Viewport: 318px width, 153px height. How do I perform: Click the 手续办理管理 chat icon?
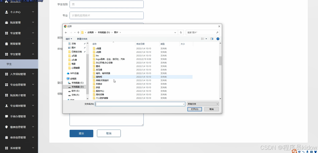pos(7,117)
